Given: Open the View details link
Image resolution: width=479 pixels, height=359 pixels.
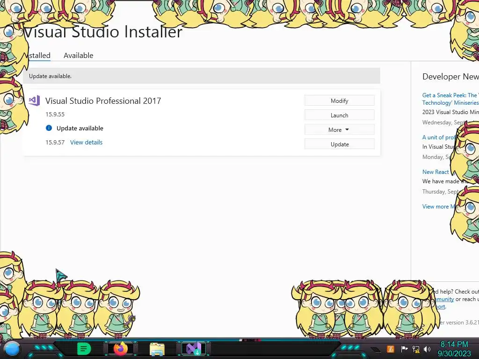Looking at the screenshot, I should (86, 142).
